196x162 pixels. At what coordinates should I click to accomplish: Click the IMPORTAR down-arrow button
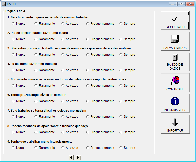click(x=175, y=124)
